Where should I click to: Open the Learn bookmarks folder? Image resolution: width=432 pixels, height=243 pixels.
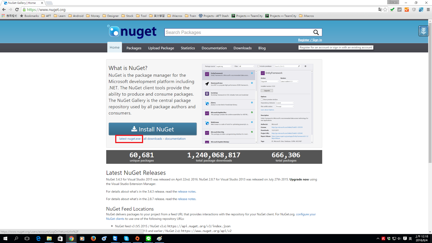(60, 16)
